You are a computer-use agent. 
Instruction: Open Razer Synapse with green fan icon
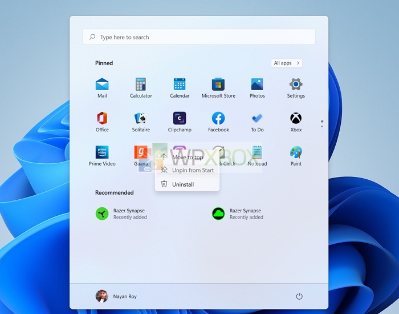coord(121,214)
